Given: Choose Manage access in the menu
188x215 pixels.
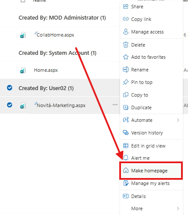Looking at the screenshot, I should 151,32.
